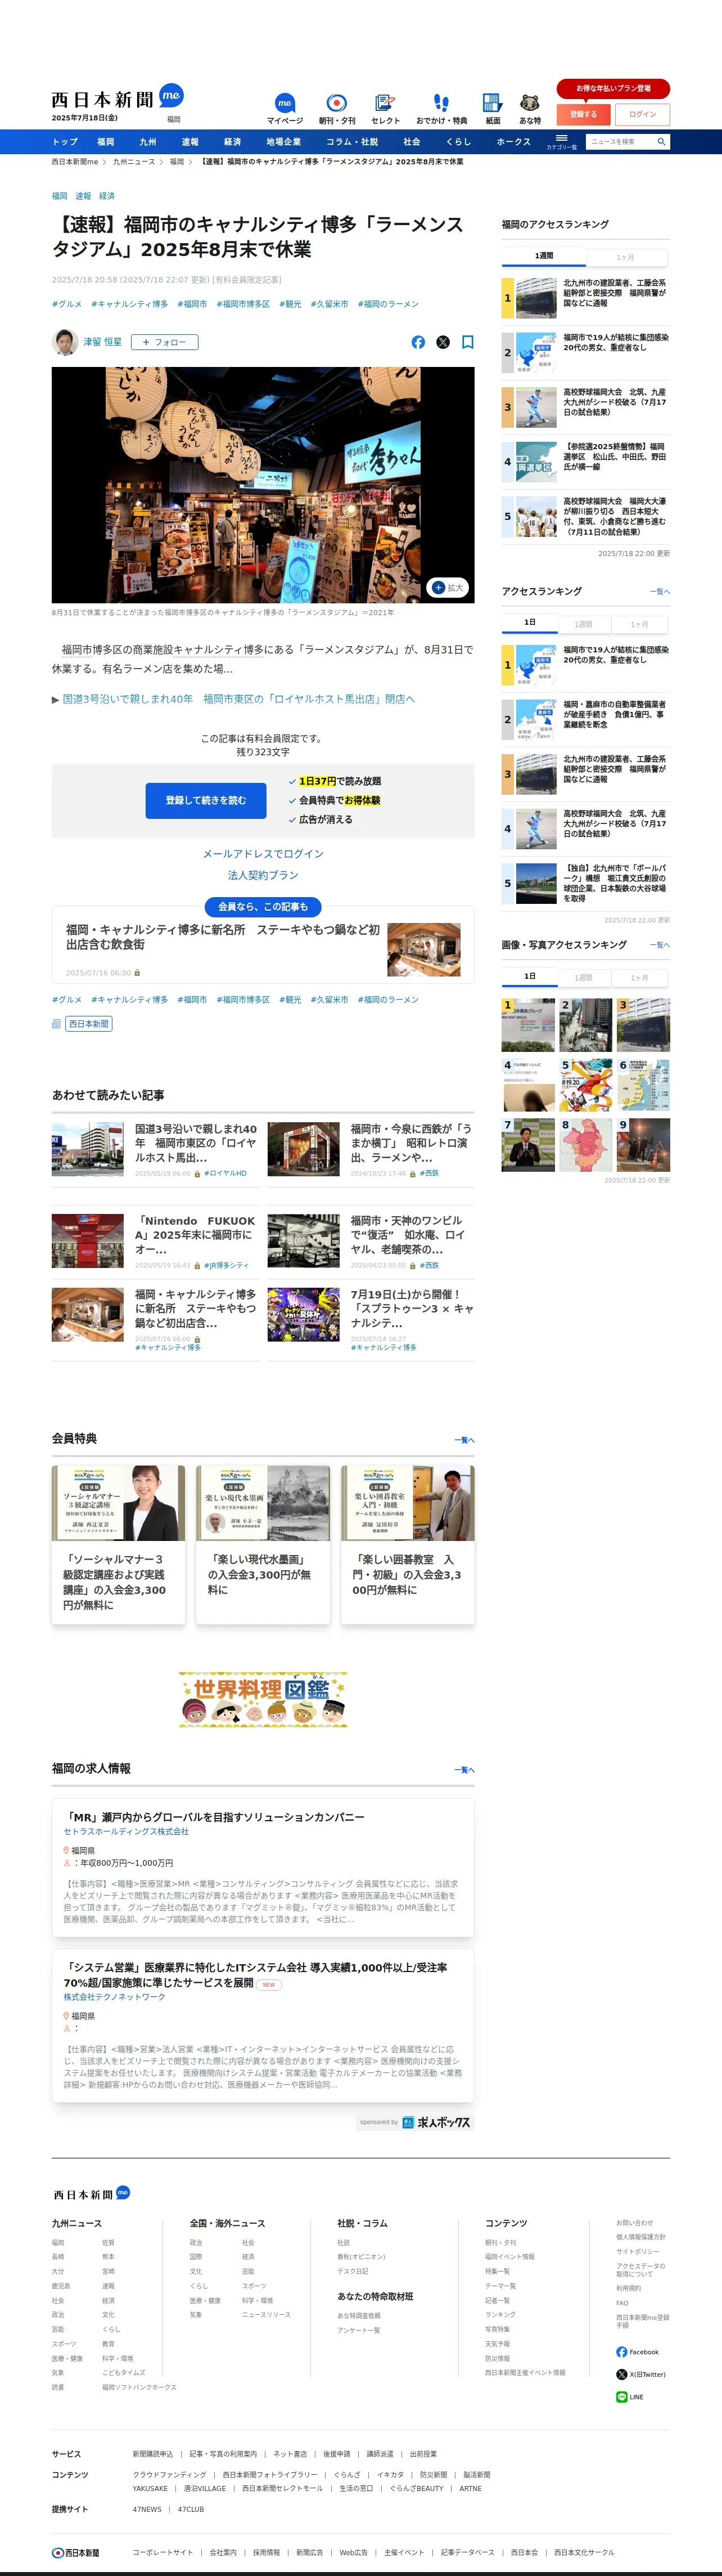Screen dimensions: 722x2576
Task: Open the カテゴリ一覧 hamburger menu
Action: pos(561,141)
